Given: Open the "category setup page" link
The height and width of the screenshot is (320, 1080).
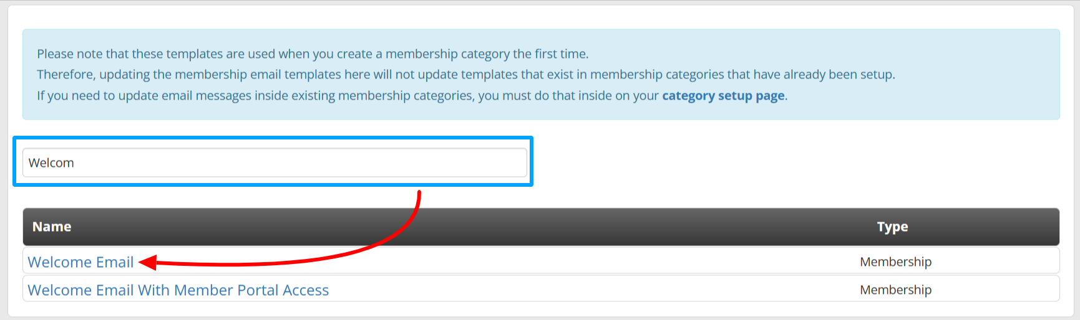Looking at the screenshot, I should (722, 96).
